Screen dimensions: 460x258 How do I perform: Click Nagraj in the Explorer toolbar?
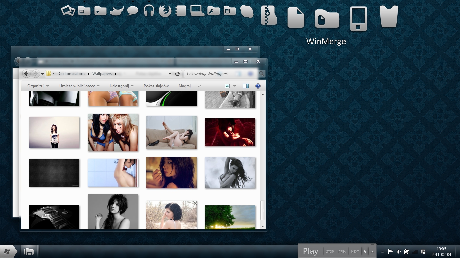point(185,86)
